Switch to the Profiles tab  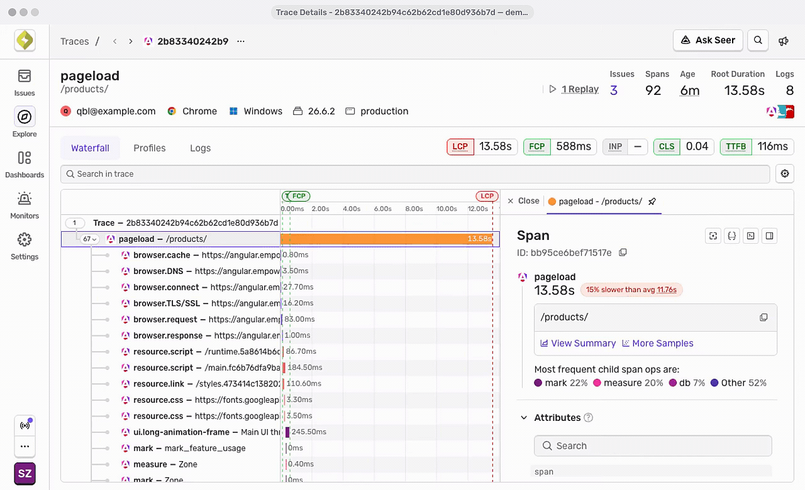150,148
